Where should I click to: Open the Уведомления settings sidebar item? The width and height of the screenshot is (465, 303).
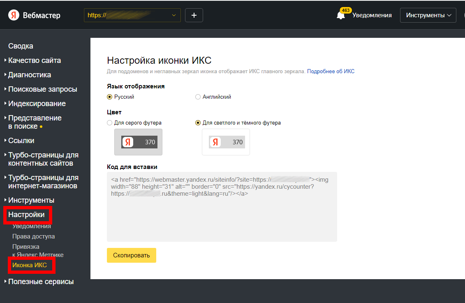pos(32,226)
